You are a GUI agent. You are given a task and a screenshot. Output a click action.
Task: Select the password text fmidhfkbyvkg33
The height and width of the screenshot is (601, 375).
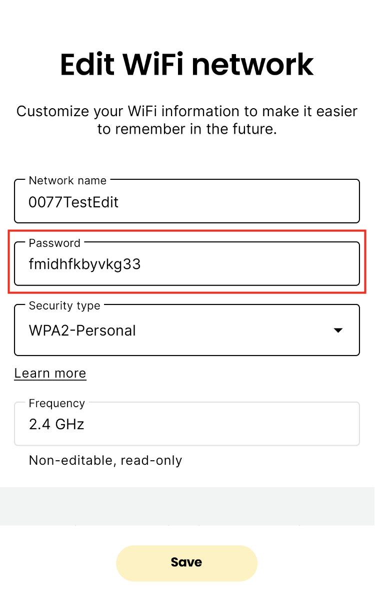click(84, 264)
